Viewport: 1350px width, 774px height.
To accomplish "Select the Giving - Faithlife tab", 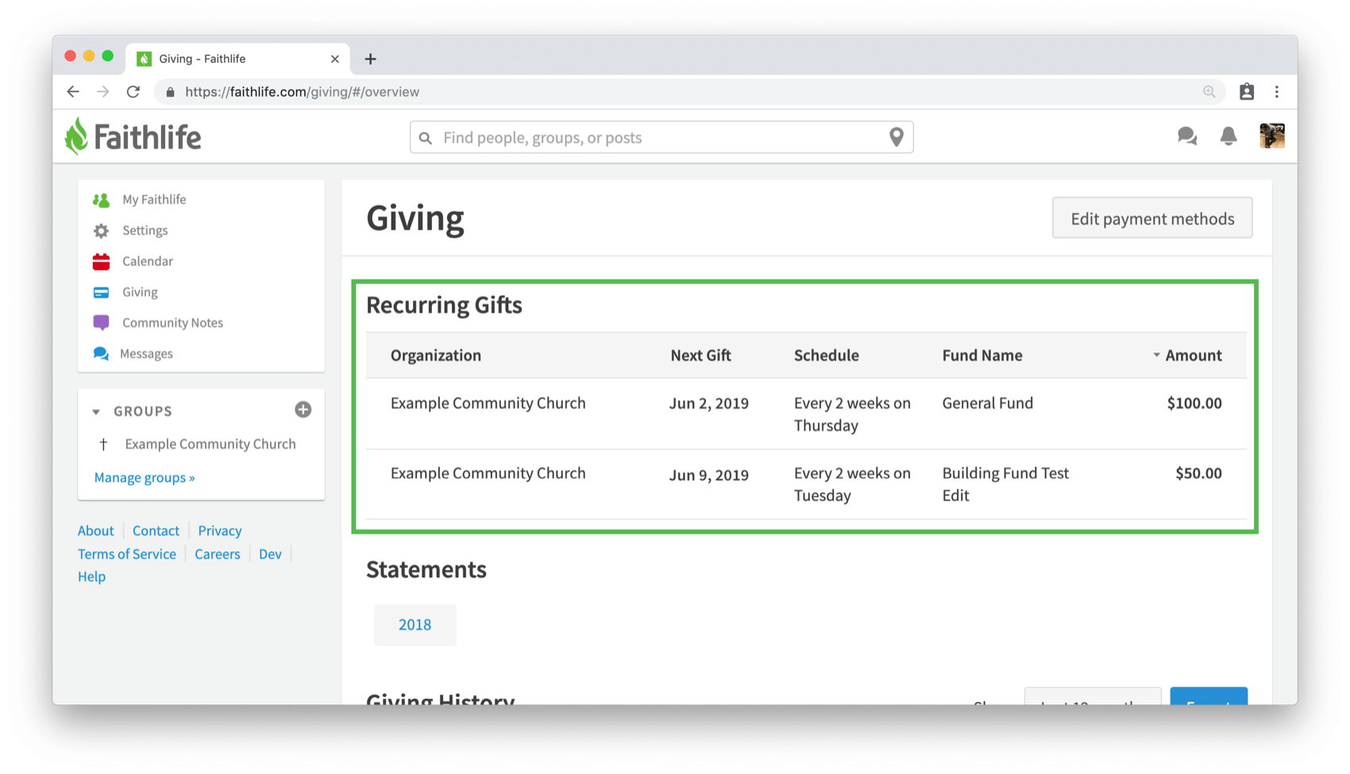I will 237,59.
